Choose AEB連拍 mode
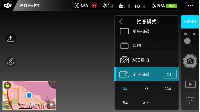Viewport: 200px width, 112px height. (x=147, y=60)
